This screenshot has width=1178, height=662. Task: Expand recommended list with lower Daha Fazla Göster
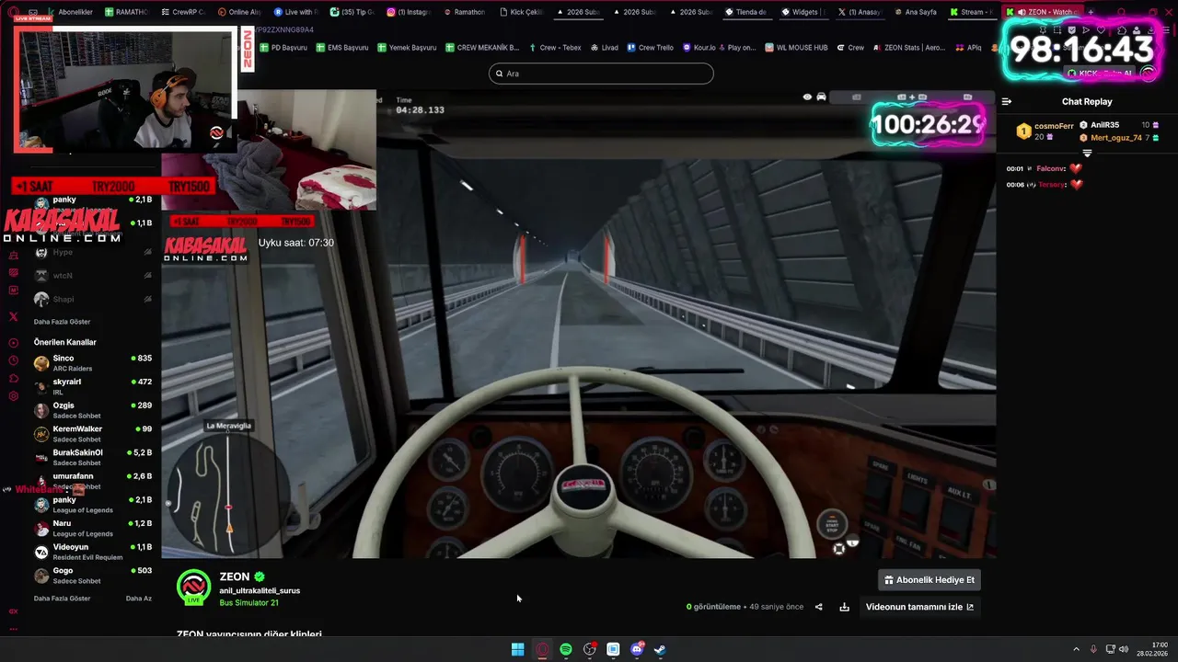point(62,599)
